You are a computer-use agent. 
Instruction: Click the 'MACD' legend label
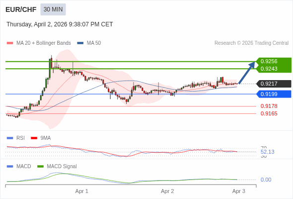[24, 167]
